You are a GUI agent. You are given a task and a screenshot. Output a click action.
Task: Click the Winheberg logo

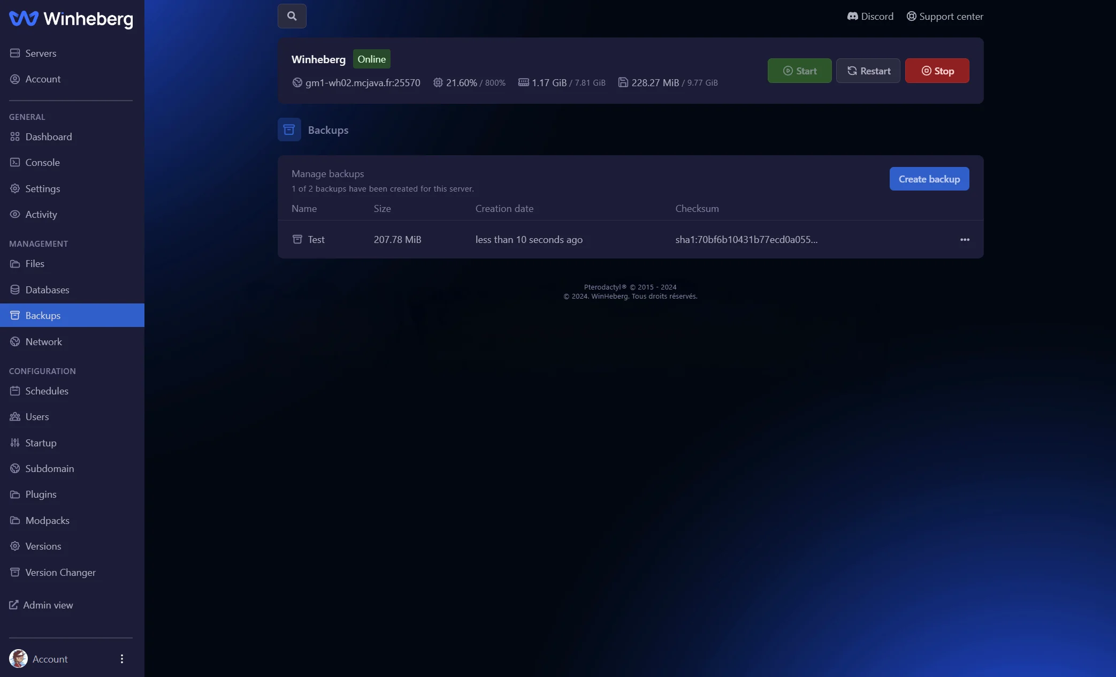71,19
